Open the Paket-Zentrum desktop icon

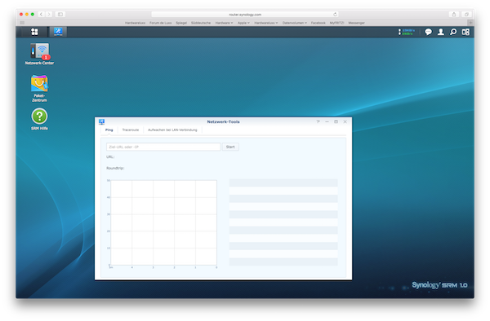pyautogui.click(x=39, y=88)
